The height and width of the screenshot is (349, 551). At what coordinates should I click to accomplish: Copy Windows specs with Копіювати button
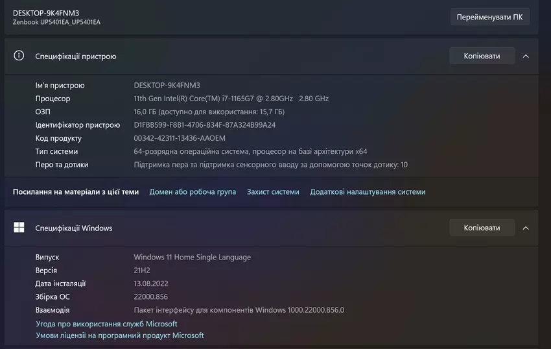pos(482,228)
